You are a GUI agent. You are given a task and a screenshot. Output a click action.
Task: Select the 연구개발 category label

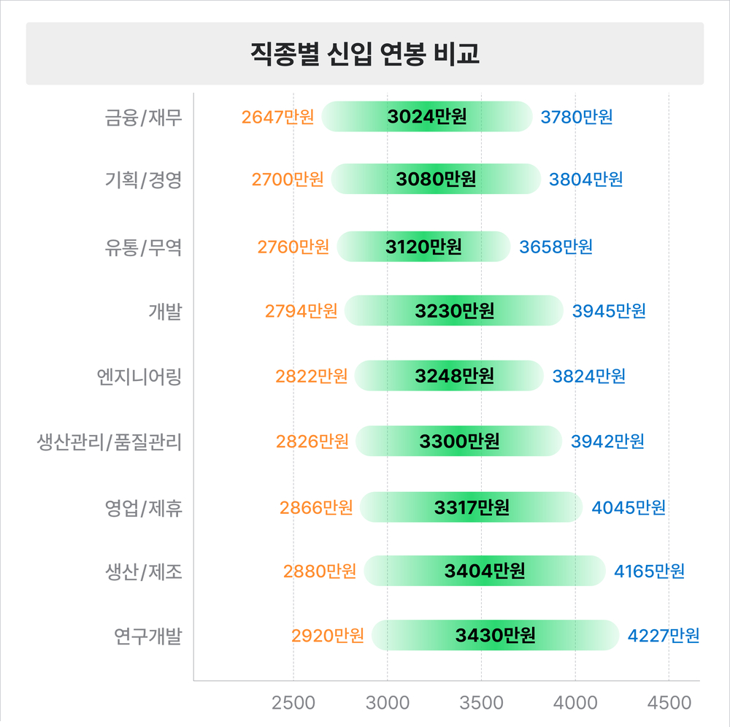(147, 636)
